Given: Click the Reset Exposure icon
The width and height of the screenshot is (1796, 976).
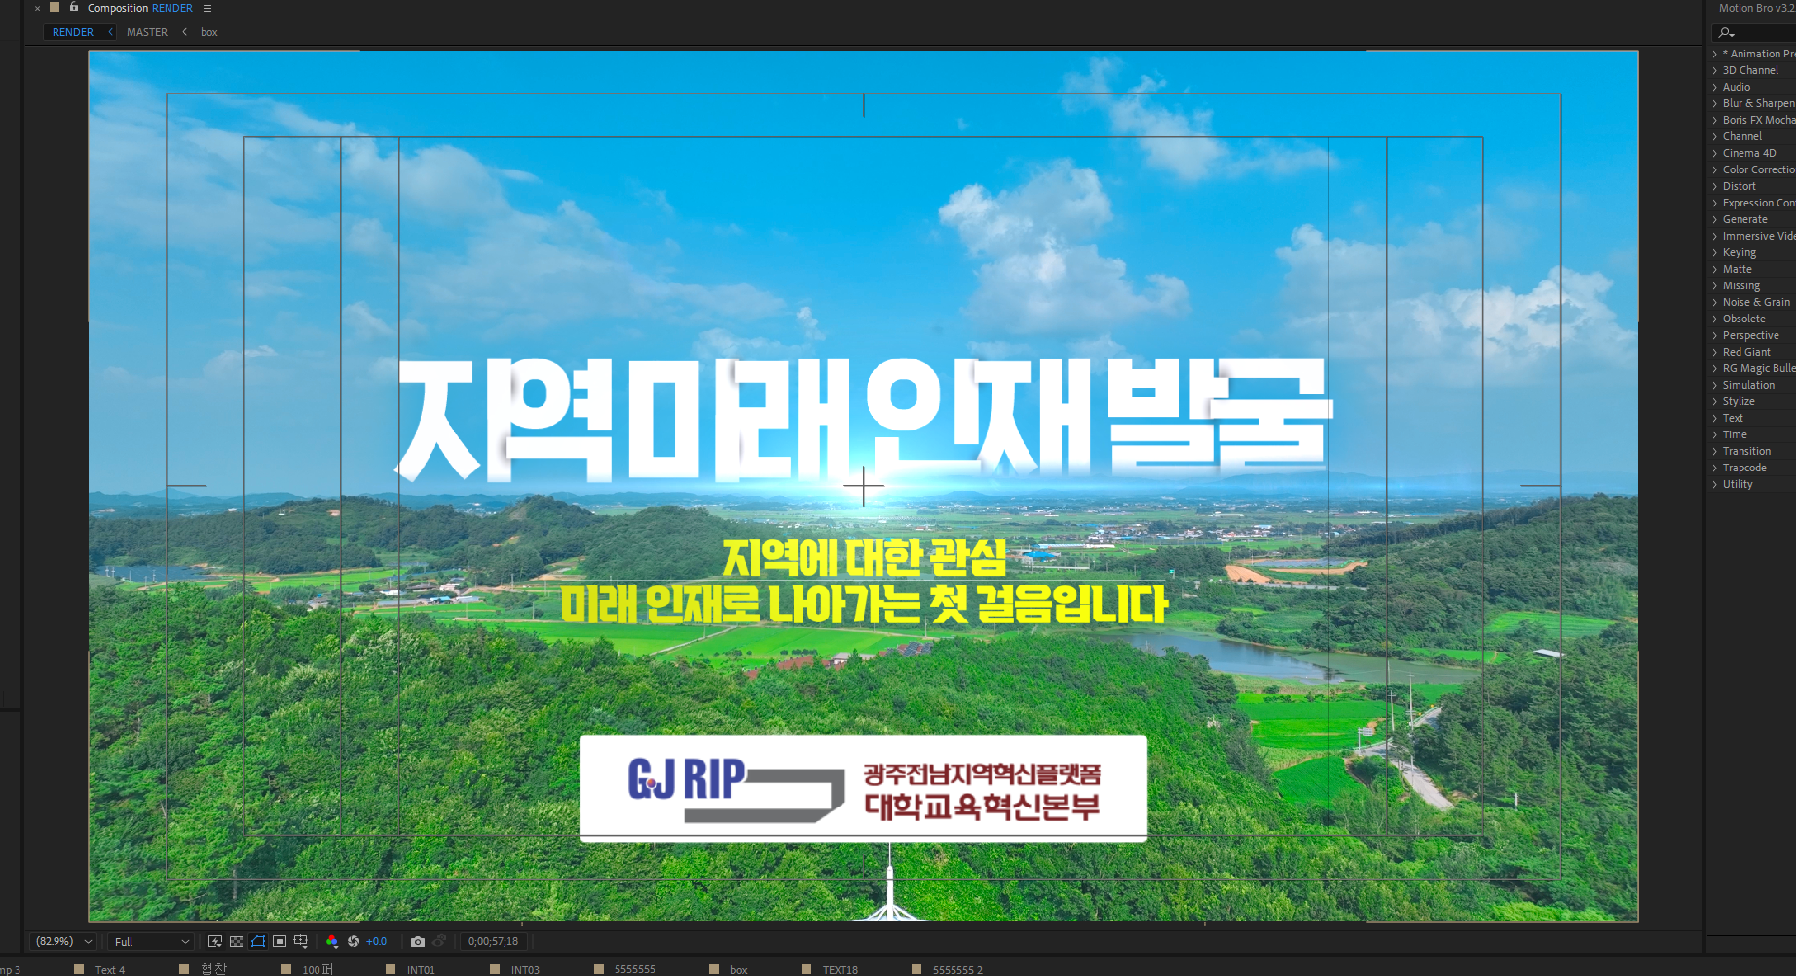Looking at the screenshot, I should (354, 941).
